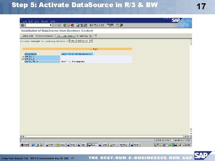Click the previous page icon
215x161 pixels.
pyautogui.click(x=95, y=25)
